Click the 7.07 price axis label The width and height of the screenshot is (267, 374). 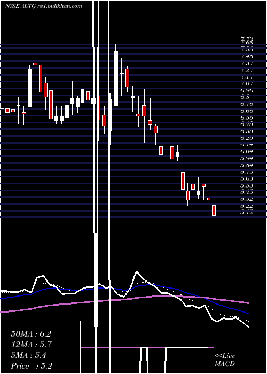247,84
